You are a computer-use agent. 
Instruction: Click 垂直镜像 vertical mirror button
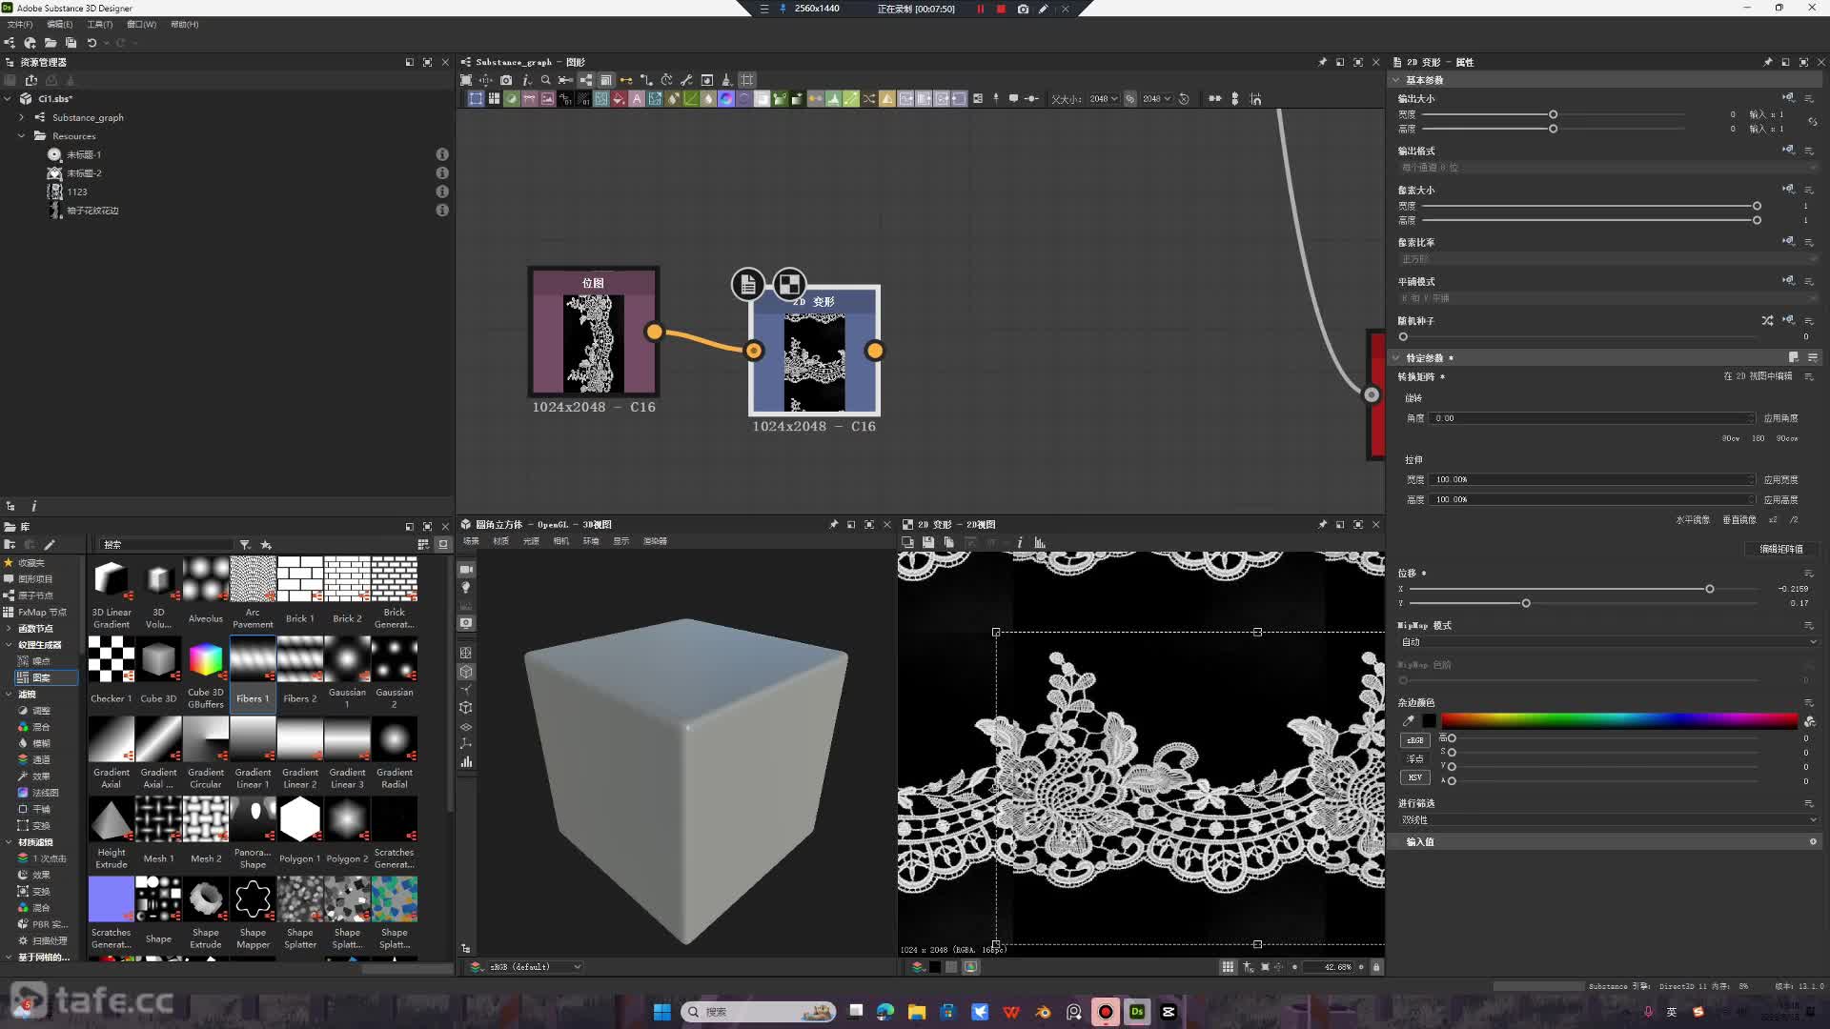[1739, 520]
